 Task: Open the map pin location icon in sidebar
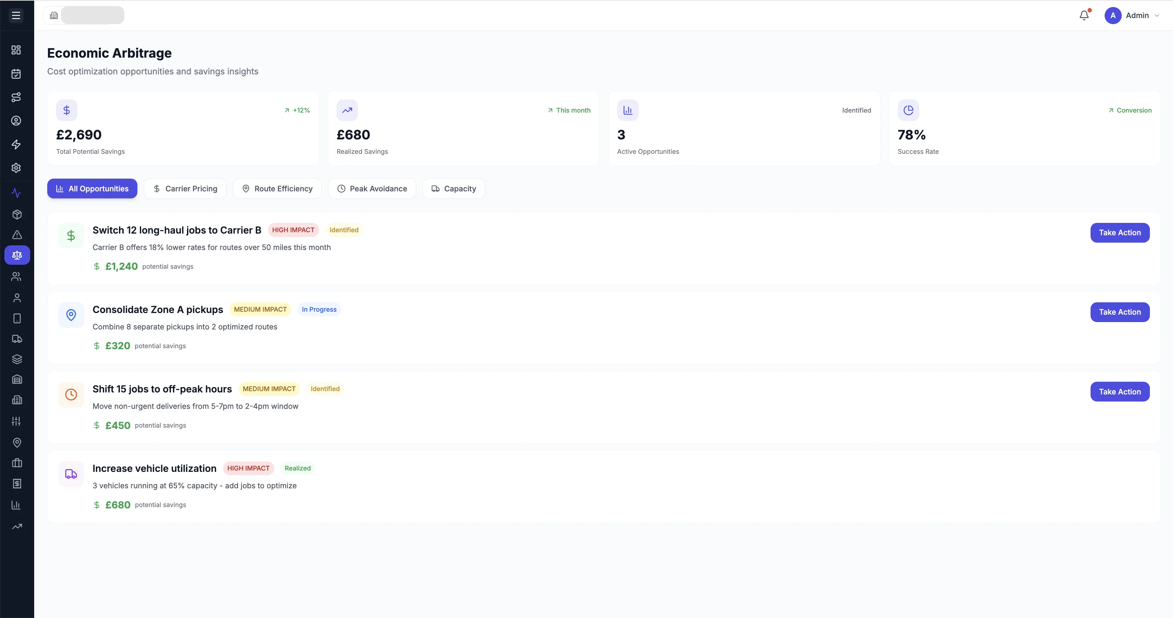[16, 442]
